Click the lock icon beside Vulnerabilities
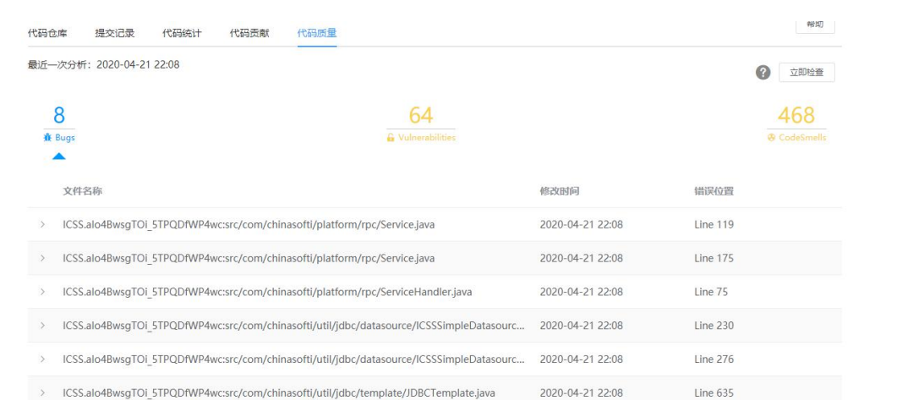The width and height of the screenshot is (897, 417). coord(391,138)
